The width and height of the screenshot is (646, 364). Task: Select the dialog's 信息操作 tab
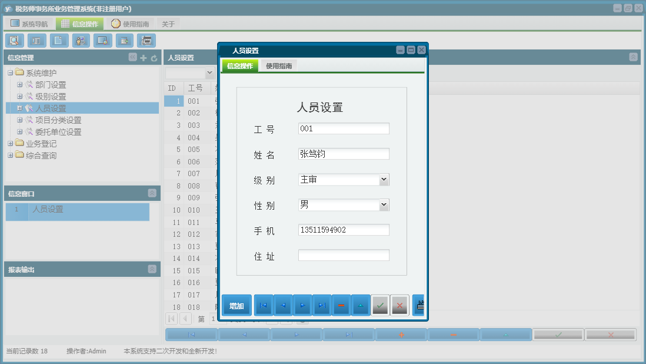pyautogui.click(x=240, y=66)
